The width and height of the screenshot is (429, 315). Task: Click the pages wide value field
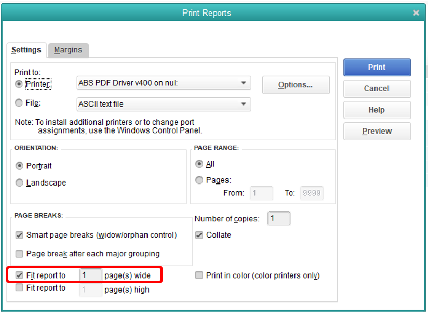90,275
